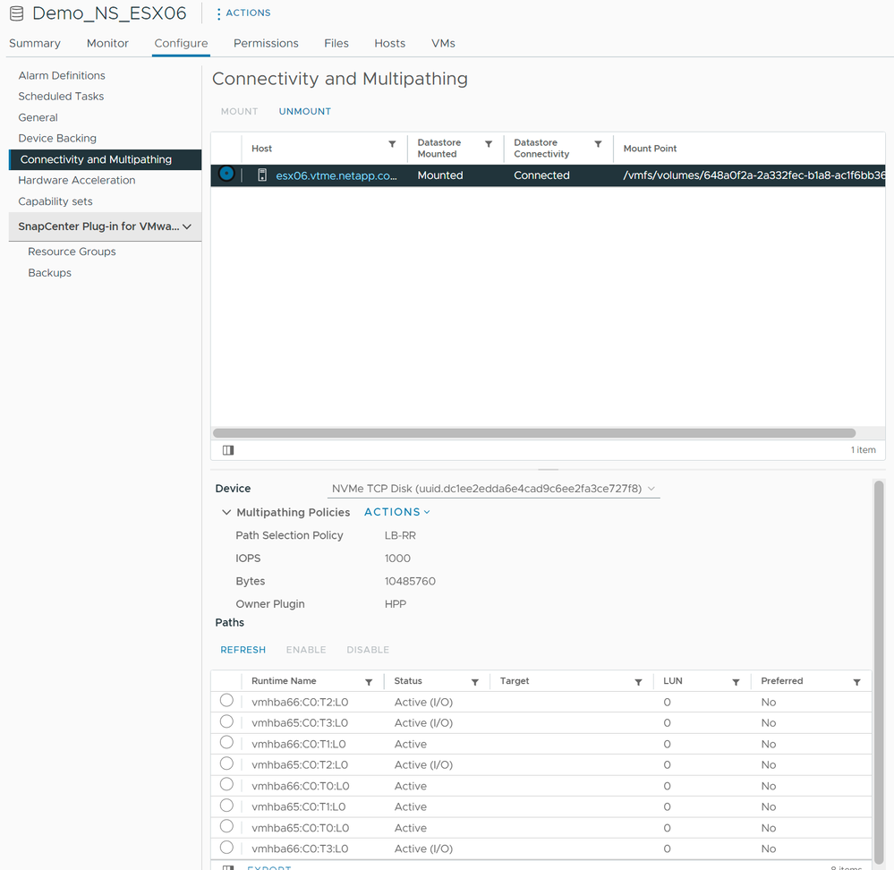
Task: Switch to the Monitor tab
Action: (x=107, y=43)
